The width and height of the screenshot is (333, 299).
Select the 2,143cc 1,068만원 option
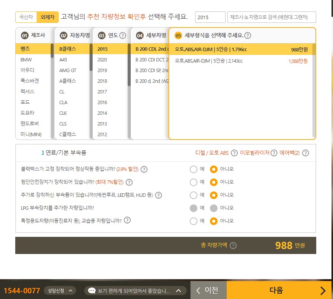coord(241,61)
